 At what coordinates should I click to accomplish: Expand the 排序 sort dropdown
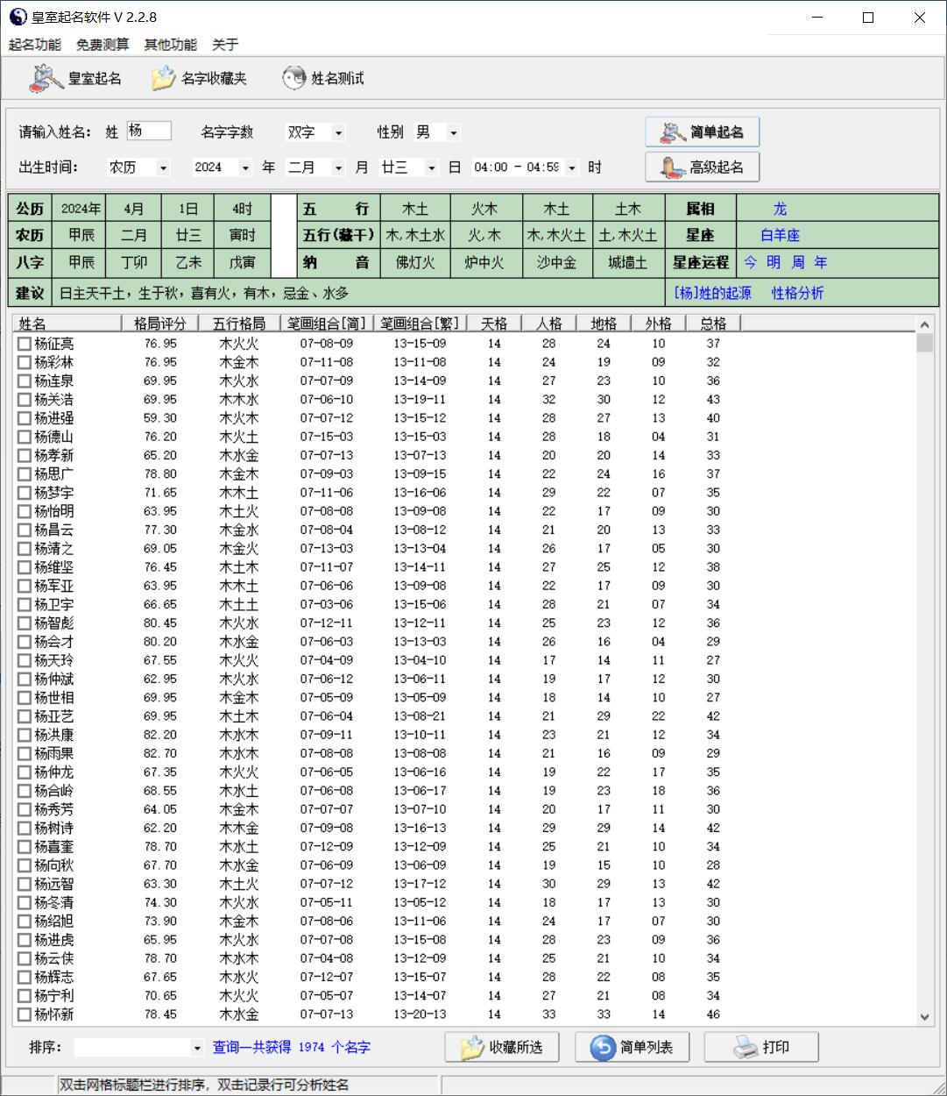[196, 1048]
